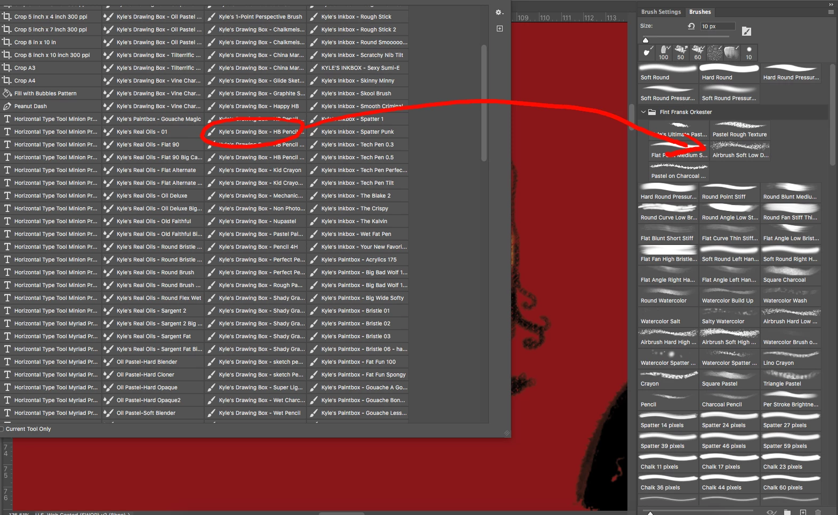Toggle brush preview eye at panel bottom
This screenshot has width=838, height=515.
[x=771, y=512]
